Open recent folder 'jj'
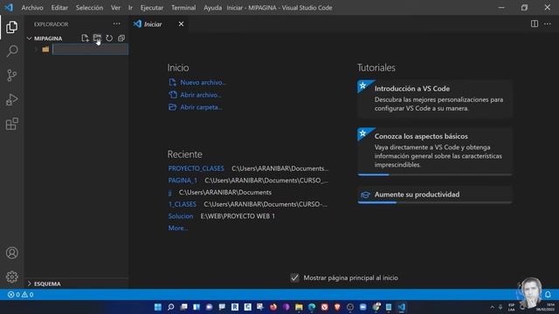The width and height of the screenshot is (559, 314). [x=169, y=192]
